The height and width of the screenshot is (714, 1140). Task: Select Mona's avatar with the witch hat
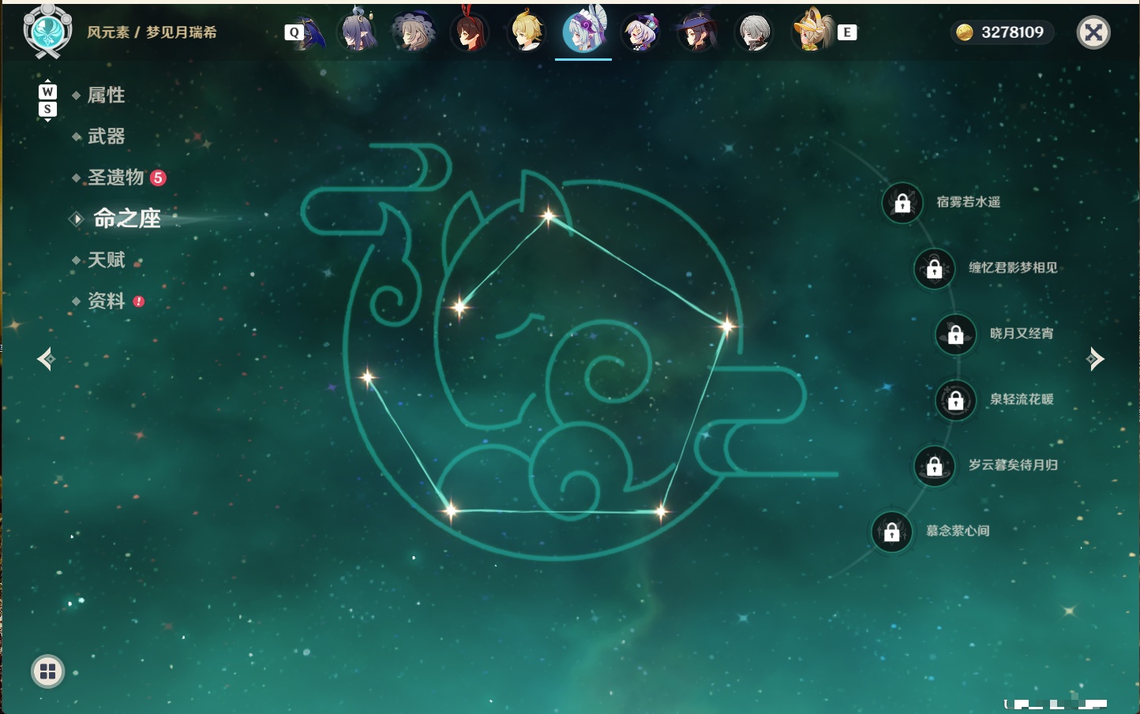click(x=697, y=32)
